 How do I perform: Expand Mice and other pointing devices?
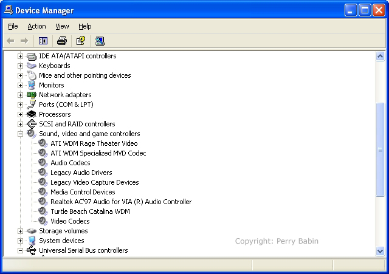(20, 75)
